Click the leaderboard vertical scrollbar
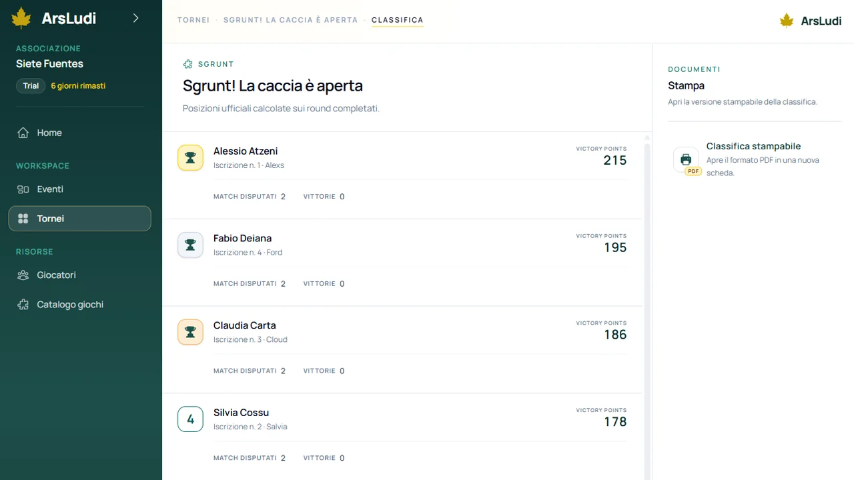The height and width of the screenshot is (480, 854). click(647, 305)
